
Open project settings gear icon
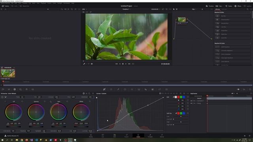tap(249, 136)
